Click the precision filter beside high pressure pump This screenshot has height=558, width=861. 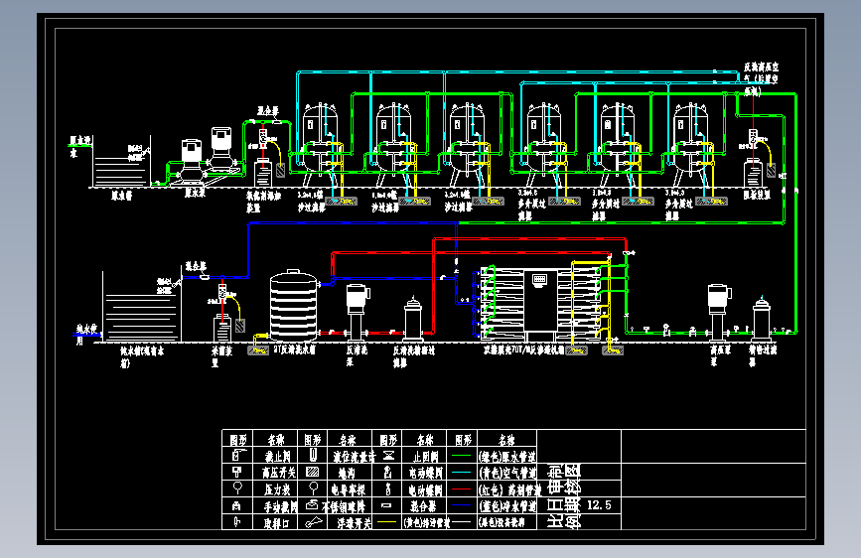tap(762, 319)
